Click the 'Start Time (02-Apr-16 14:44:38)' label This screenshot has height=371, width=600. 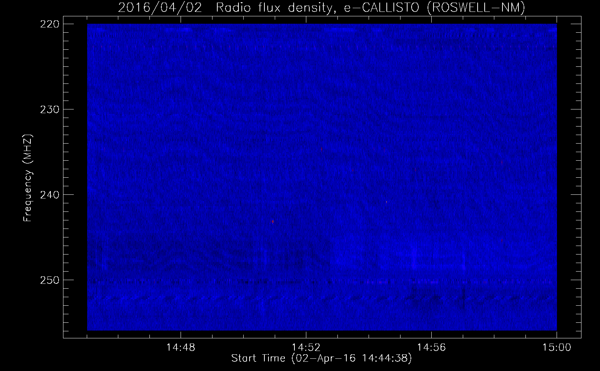pos(322,358)
